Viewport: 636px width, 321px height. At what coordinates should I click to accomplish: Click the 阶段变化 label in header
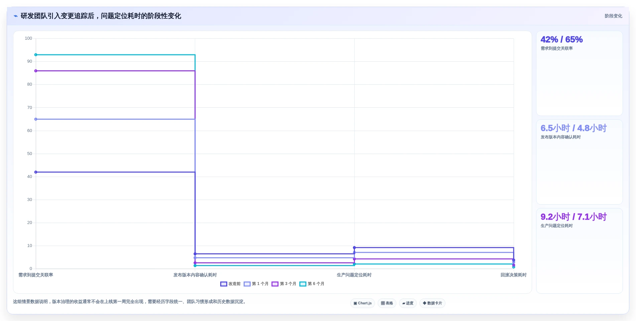coord(613,16)
